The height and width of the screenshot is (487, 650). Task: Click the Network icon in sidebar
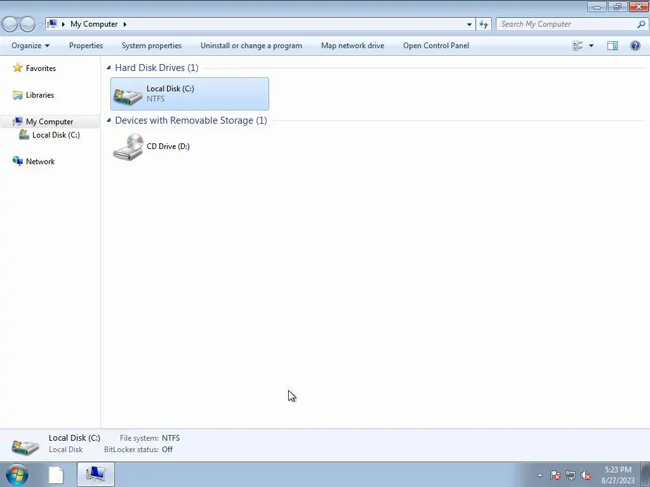click(x=17, y=161)
